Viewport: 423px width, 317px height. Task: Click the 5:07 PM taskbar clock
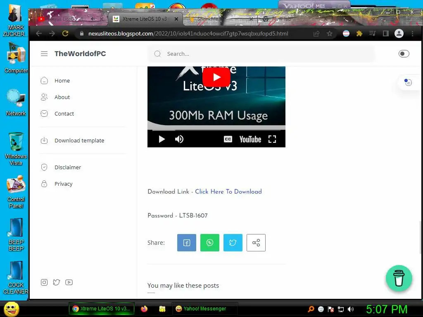387,309
